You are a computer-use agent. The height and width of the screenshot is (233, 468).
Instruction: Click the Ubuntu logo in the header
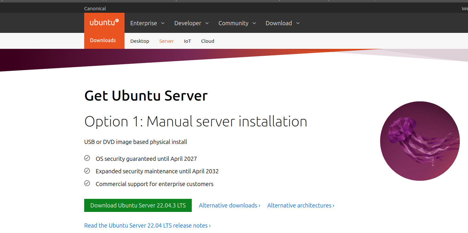104,23
